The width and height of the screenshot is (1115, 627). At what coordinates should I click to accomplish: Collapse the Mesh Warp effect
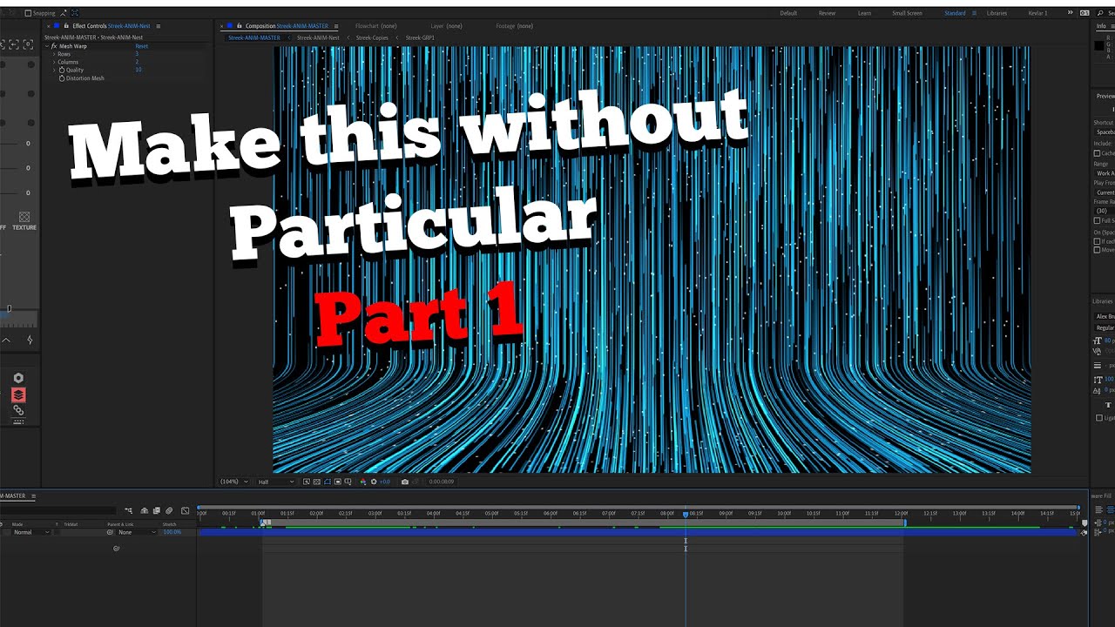point(47,46)
